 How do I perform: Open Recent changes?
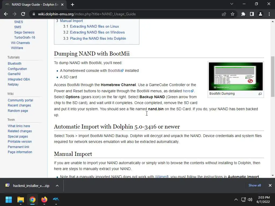click(x=19, y=105)
